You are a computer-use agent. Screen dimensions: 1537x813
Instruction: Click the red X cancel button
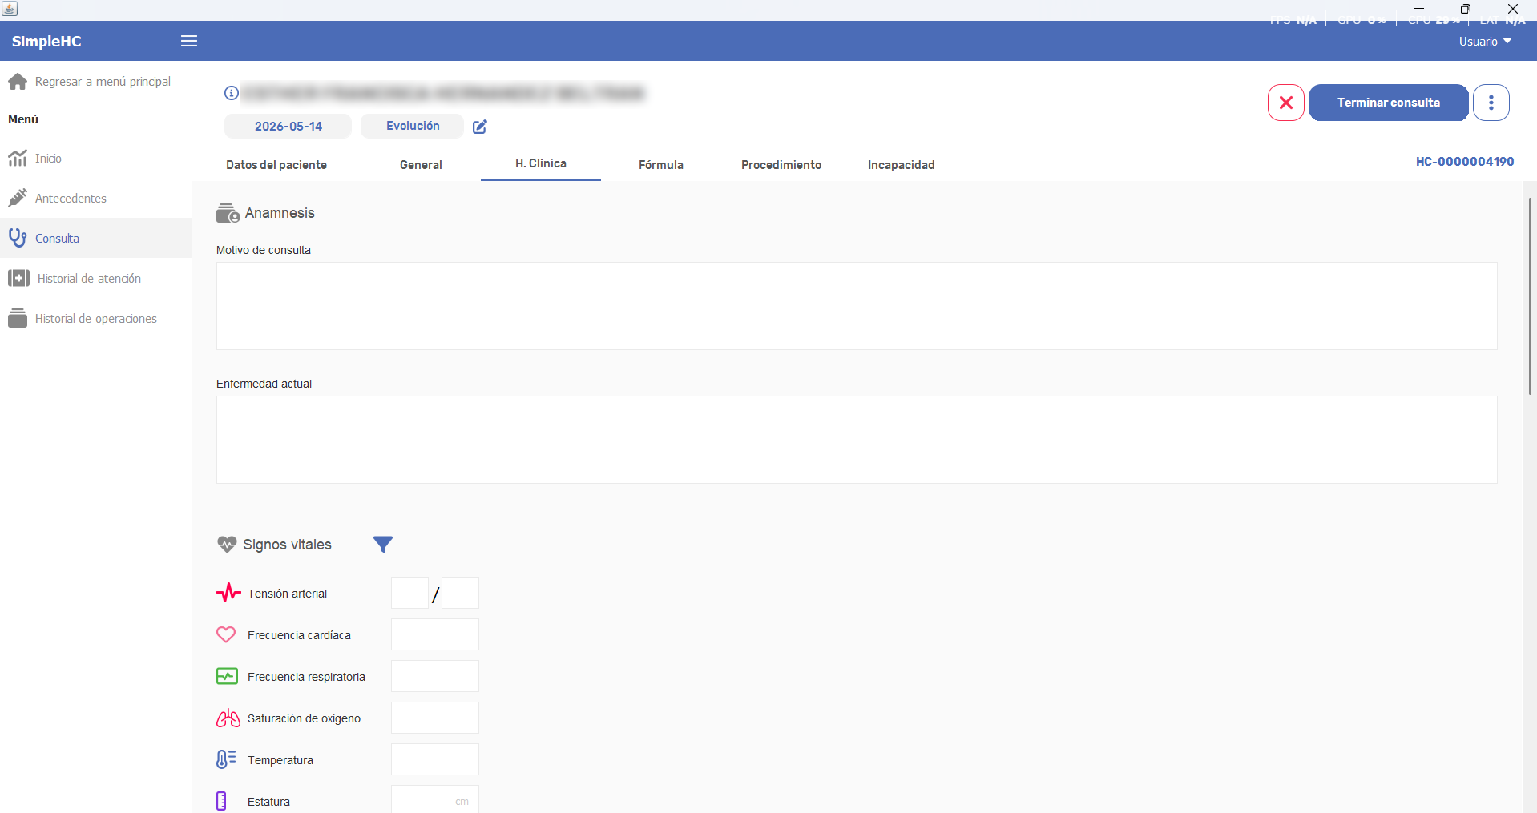1286,103
